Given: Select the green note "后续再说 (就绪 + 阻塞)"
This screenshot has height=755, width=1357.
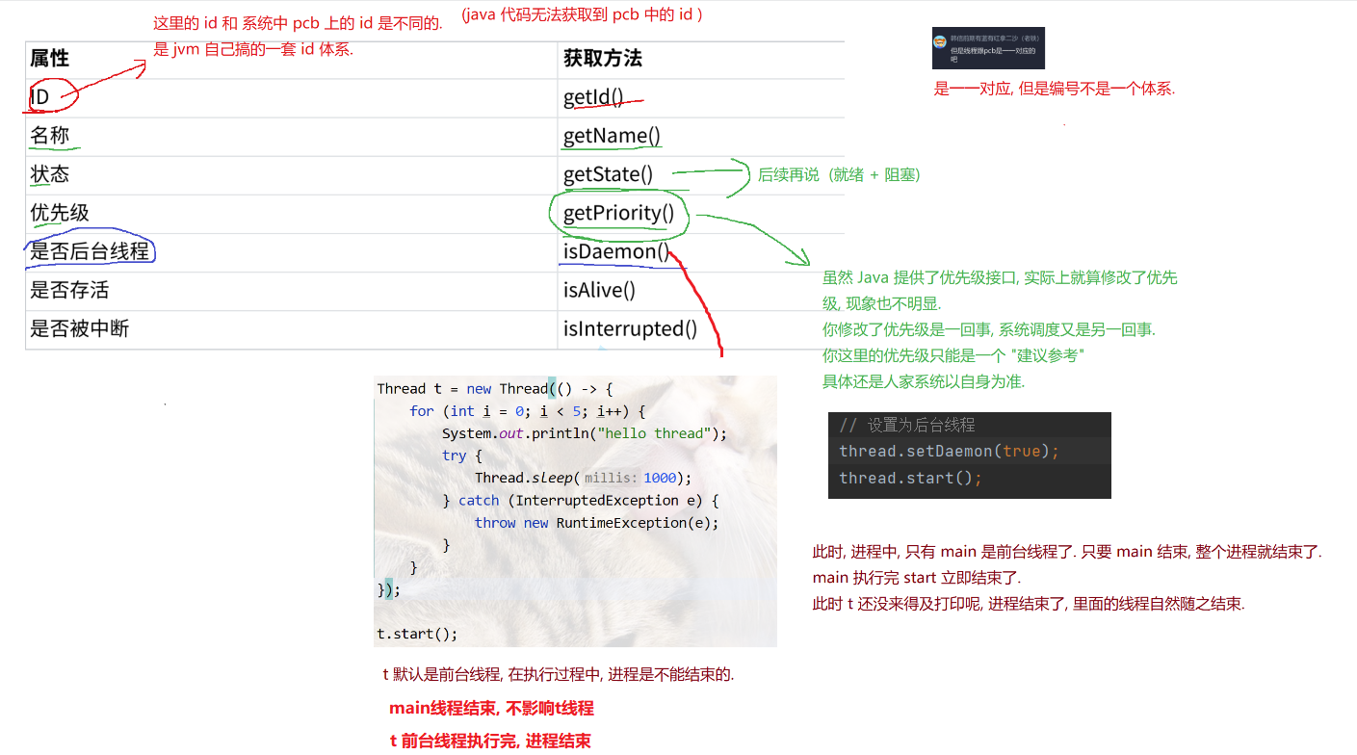Looking at the screenshot, I should point(840,174).
